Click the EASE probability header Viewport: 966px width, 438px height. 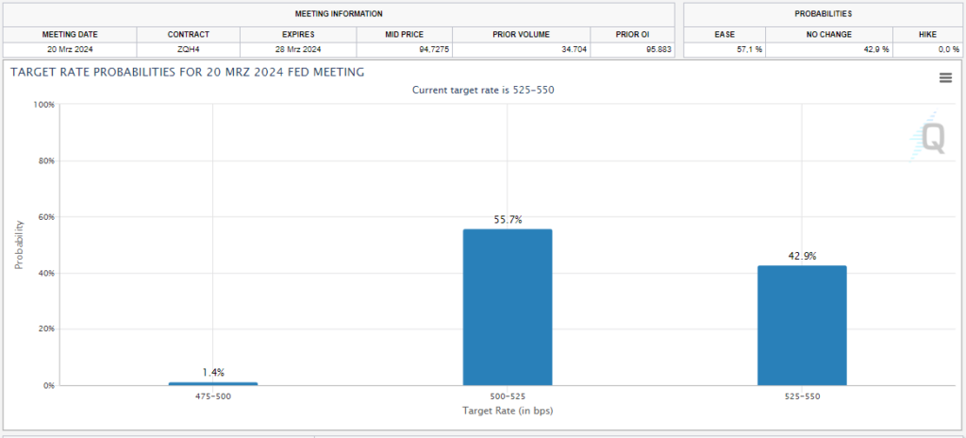point(724,35)
